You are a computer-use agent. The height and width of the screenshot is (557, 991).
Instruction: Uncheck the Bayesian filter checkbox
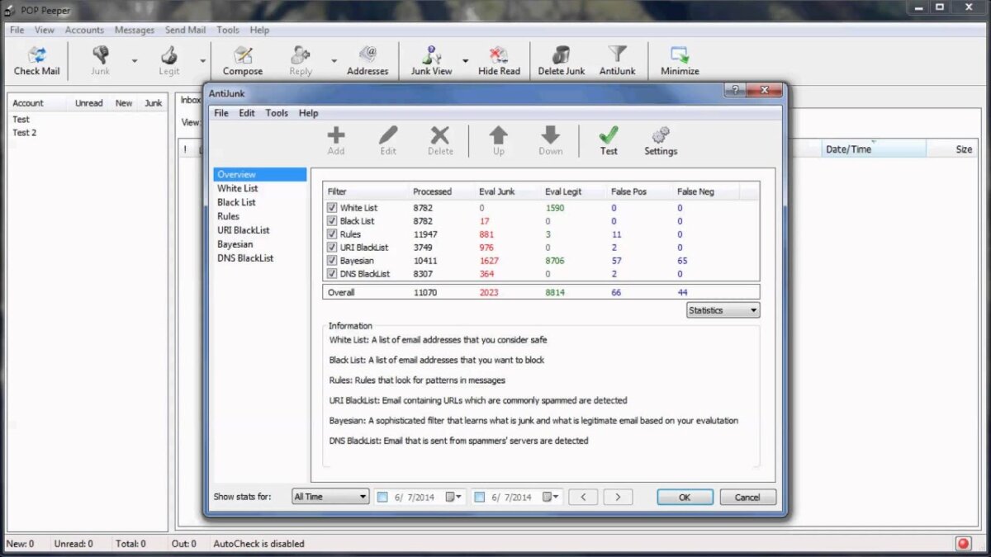point(332,261)
